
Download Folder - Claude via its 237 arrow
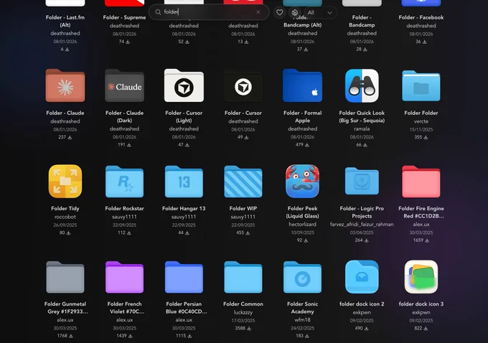click(x=70, y=137)
